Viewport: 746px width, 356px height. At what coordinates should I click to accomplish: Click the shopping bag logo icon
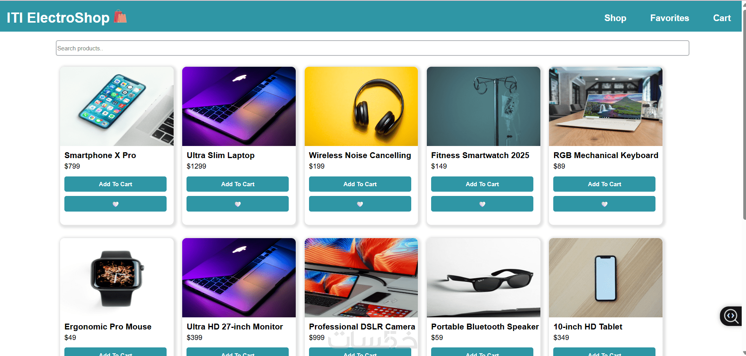[120, 17]
